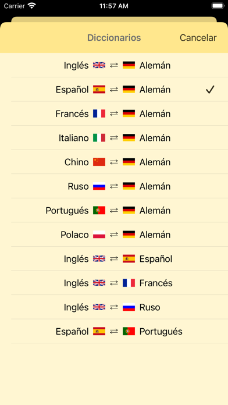Click the checkmark on Español–Alemán row
The width and height of the screenshot is (228, 405).
pyautogui.click(x=210, y=90)
